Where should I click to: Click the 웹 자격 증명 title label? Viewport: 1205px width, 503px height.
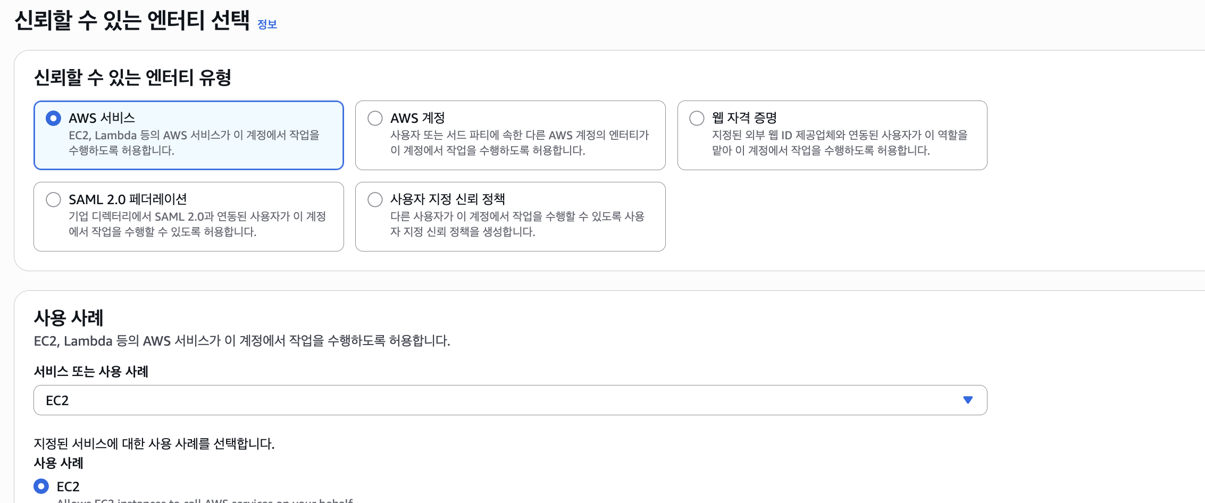(744, 118)
